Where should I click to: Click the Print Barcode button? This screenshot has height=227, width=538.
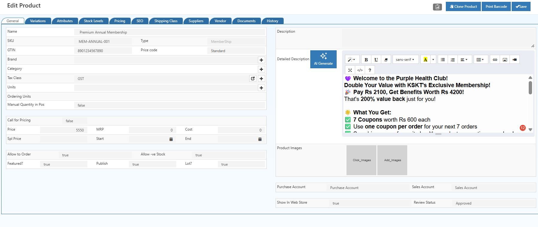(496, 7)
